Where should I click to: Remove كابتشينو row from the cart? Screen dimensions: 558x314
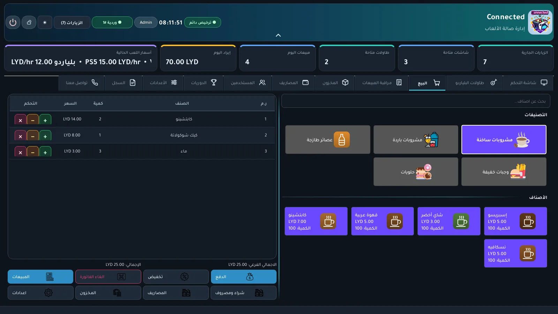[x=21, y=120]
